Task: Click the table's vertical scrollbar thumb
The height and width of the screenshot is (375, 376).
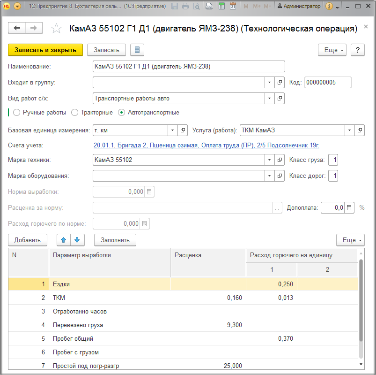Action: tap(361, 300)
